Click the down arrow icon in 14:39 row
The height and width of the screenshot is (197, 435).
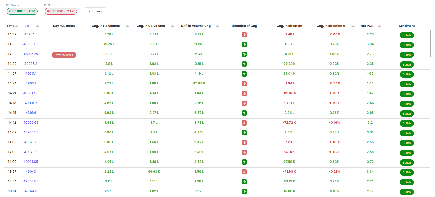(x=244, y=35)
